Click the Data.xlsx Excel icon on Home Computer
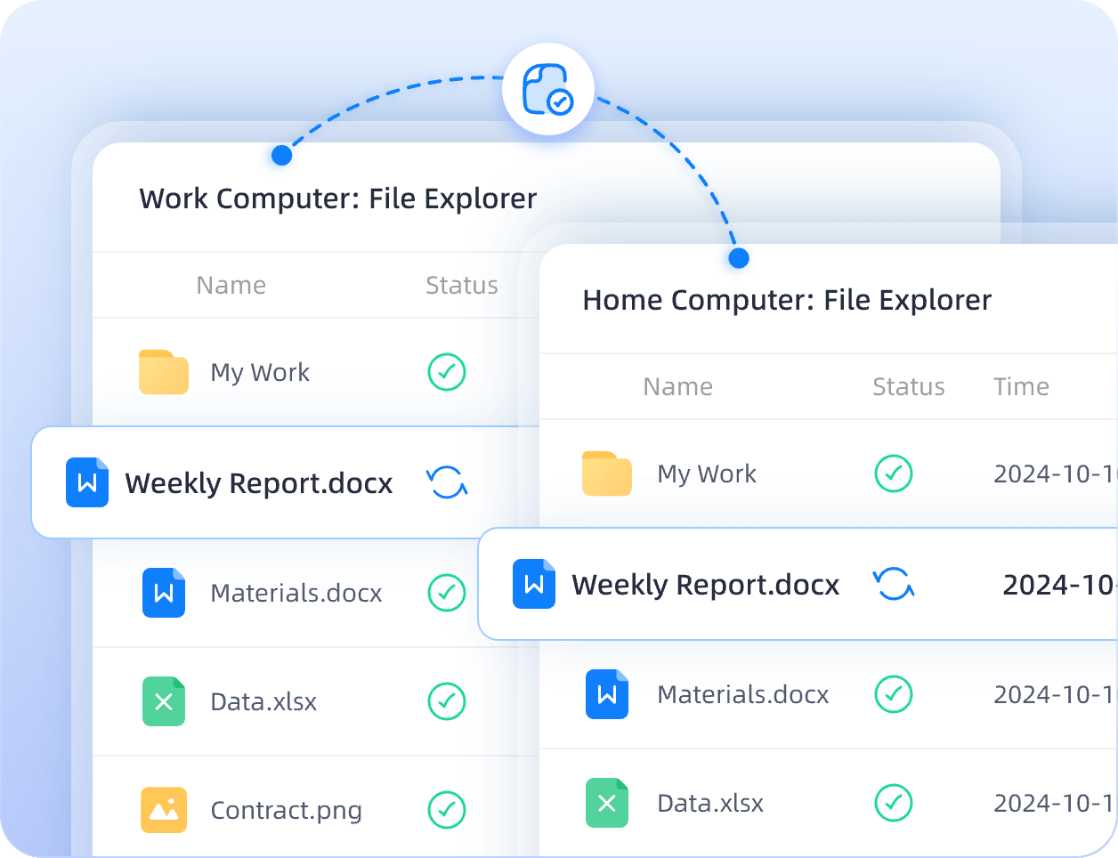 coord(607,803)
